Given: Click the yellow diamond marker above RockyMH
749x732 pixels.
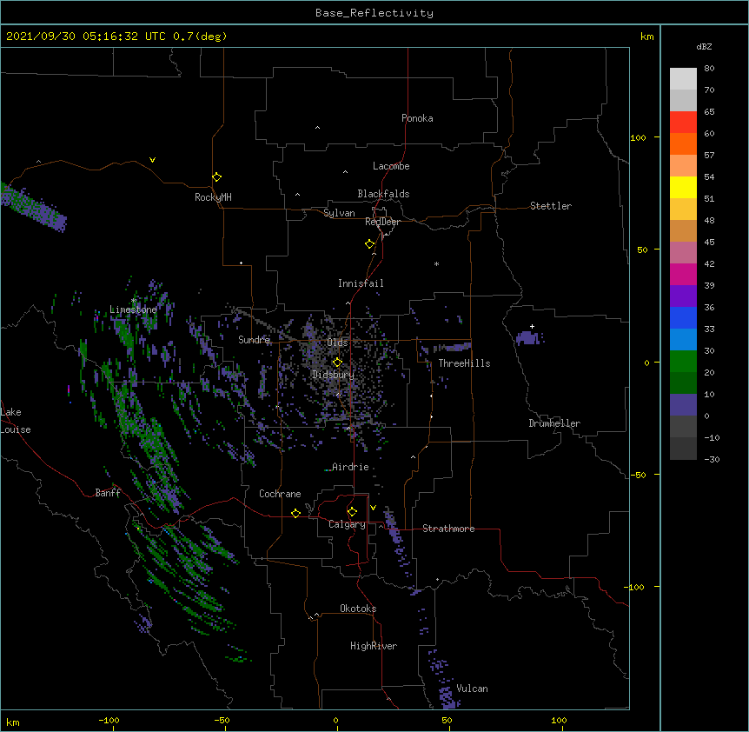Looking at the screenshot, I should pos(217,177).
